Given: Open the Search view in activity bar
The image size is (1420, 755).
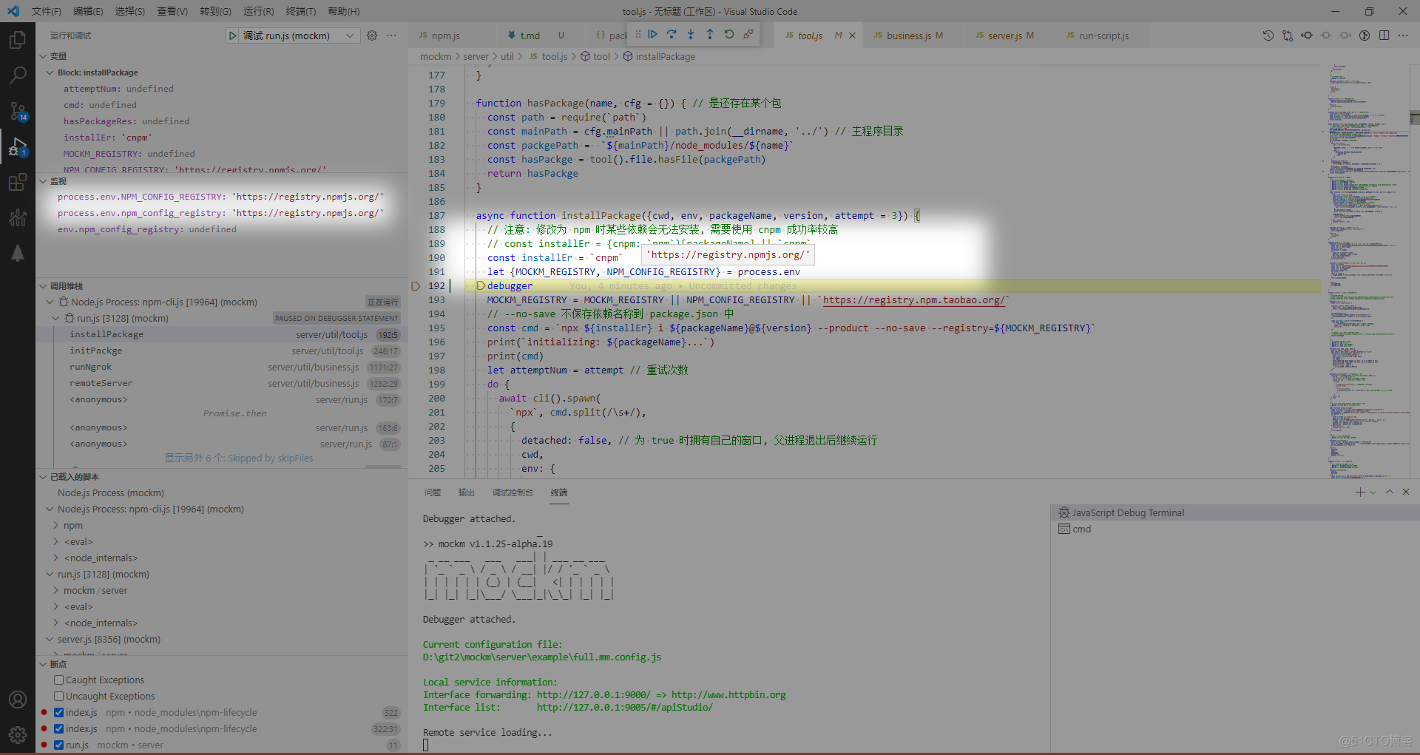Looking at the screenshot, I should coord(18,75).
